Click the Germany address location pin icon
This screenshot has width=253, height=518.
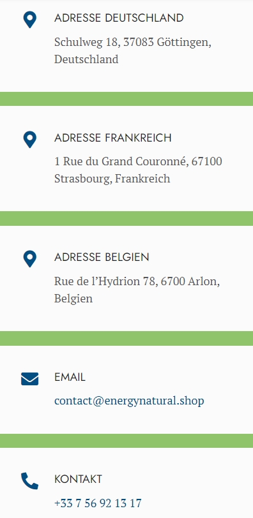coord(30,20)
